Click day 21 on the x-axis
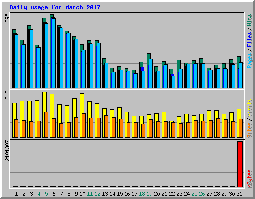 164,194
